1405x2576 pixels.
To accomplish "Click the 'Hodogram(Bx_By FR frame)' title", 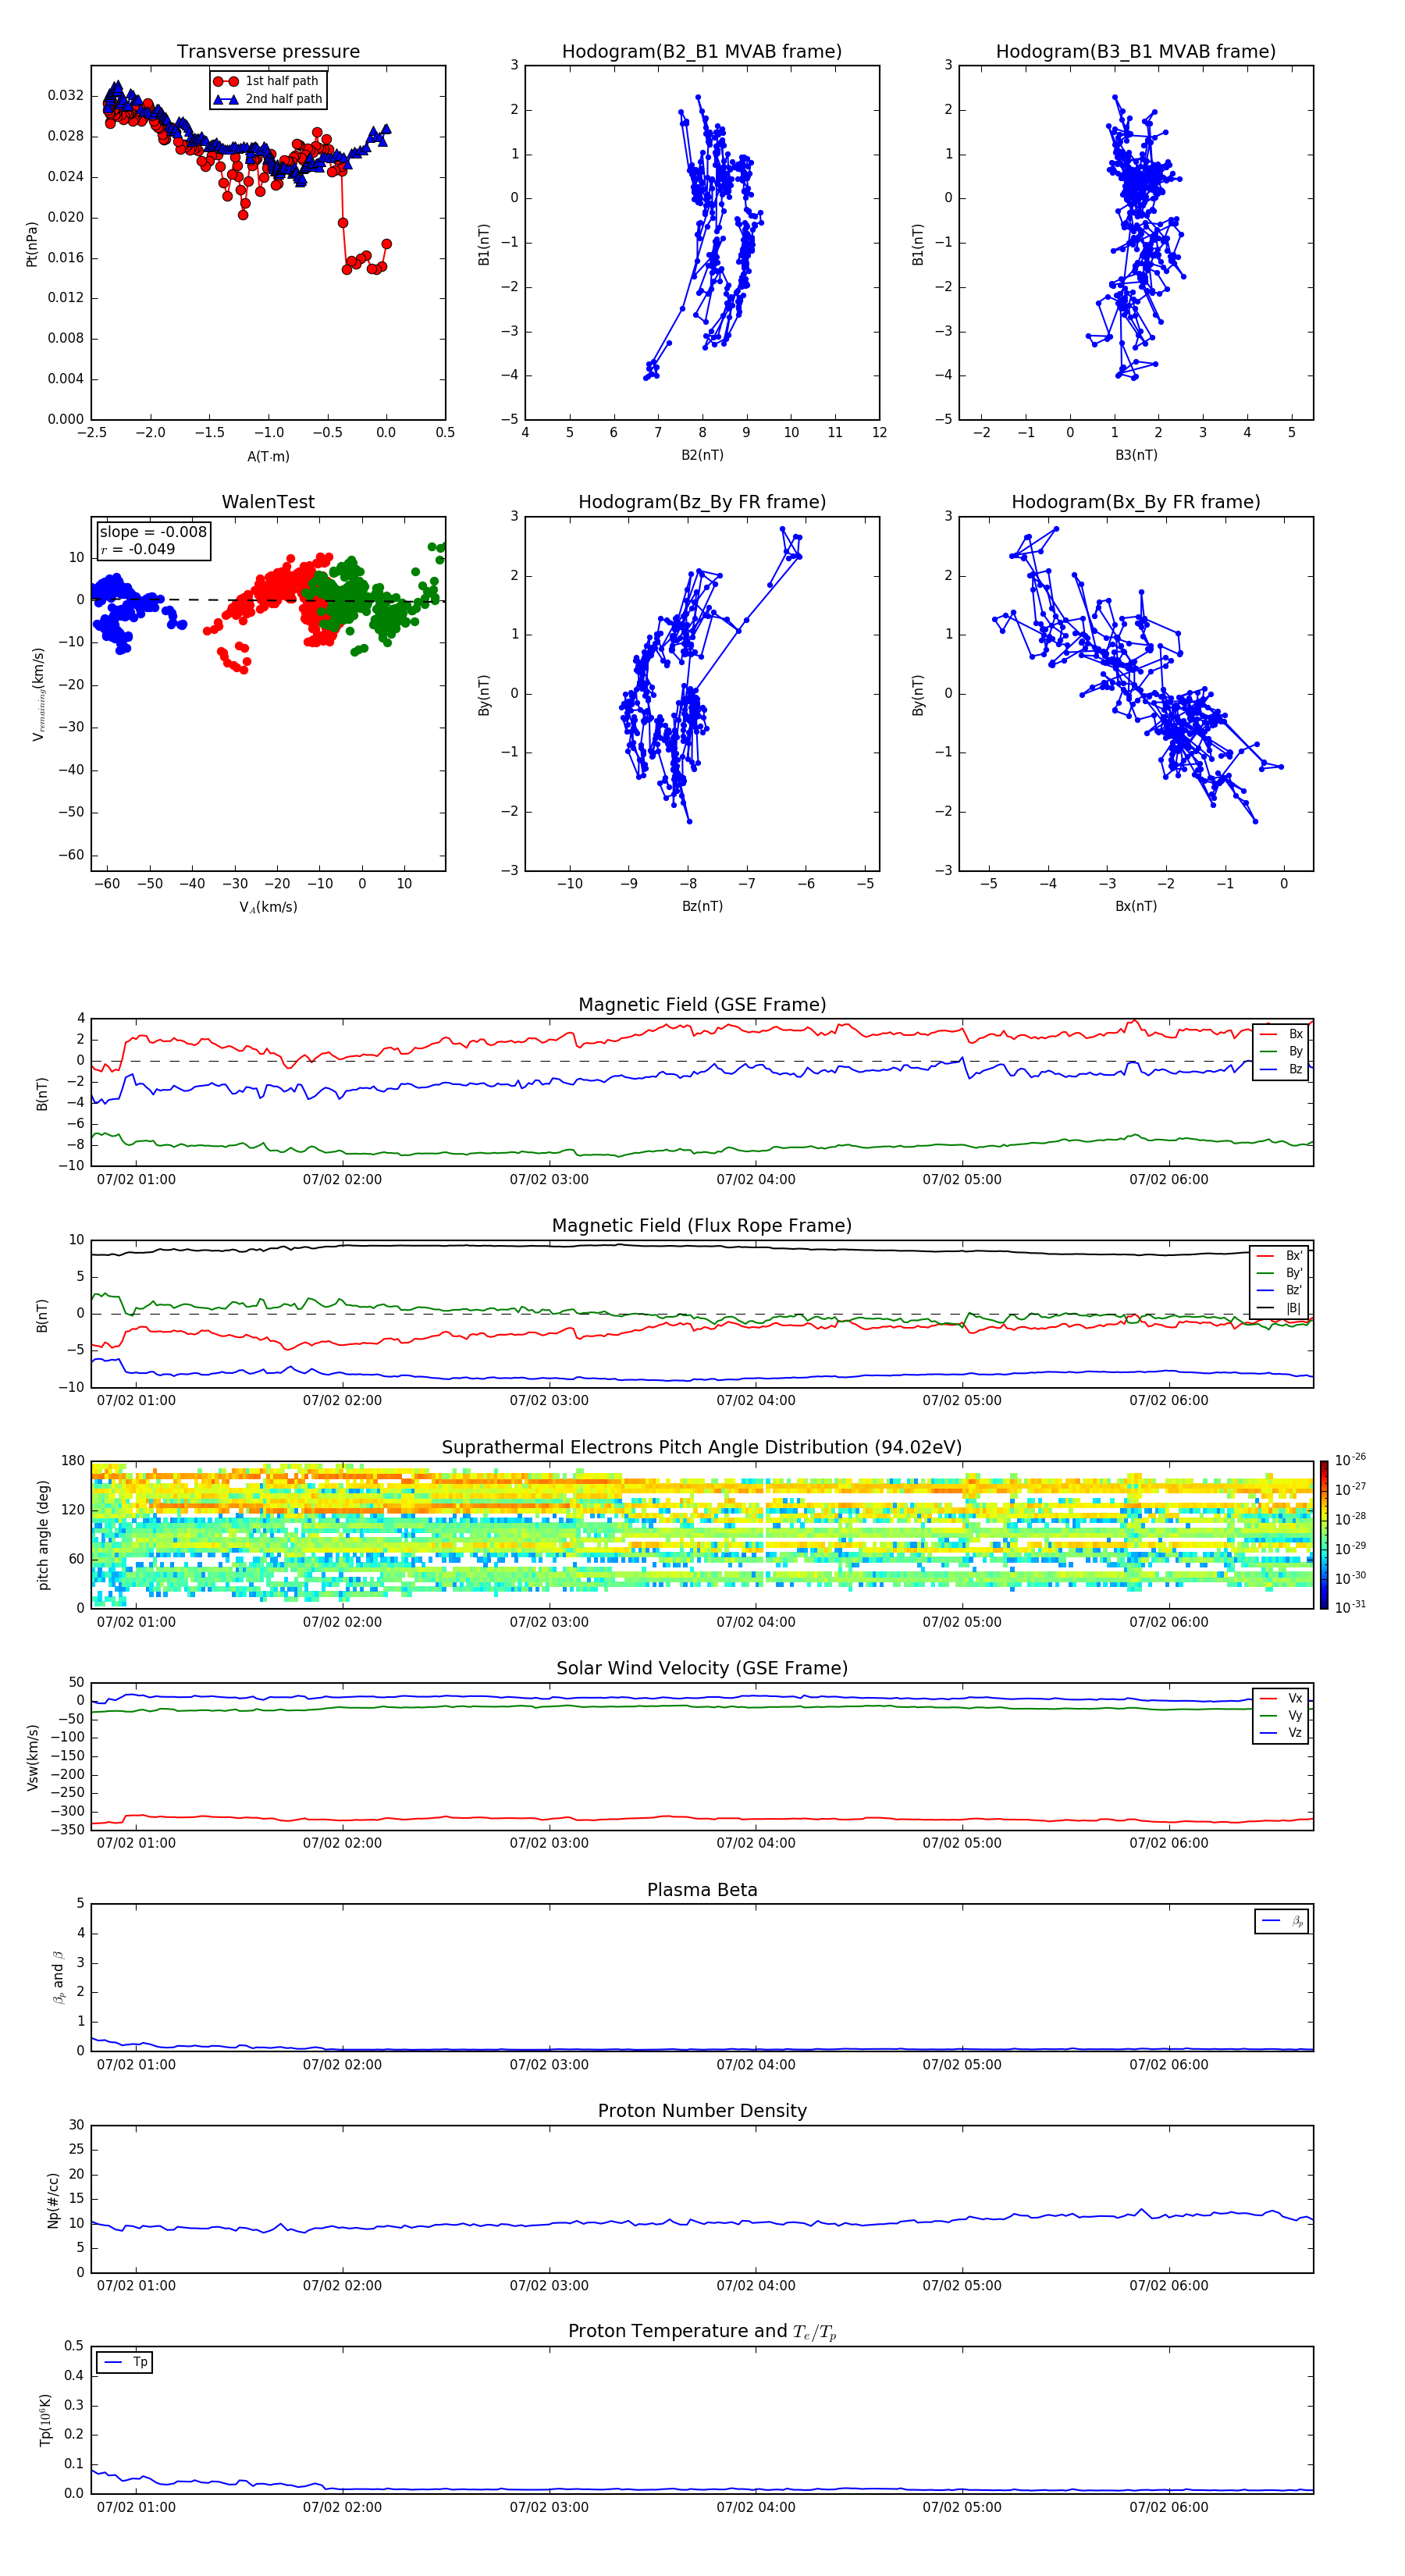I will point(1136,502).
